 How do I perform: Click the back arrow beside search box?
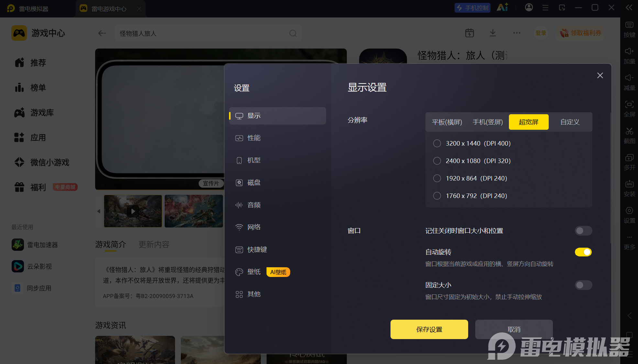[x=102, y=33]
